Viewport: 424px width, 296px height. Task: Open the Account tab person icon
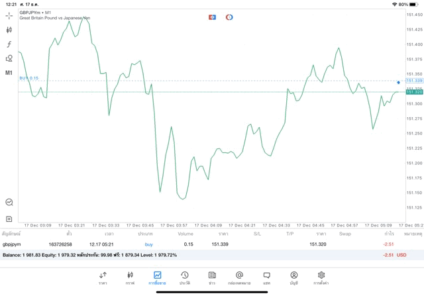pyautogui.click(x=293, y=277)
